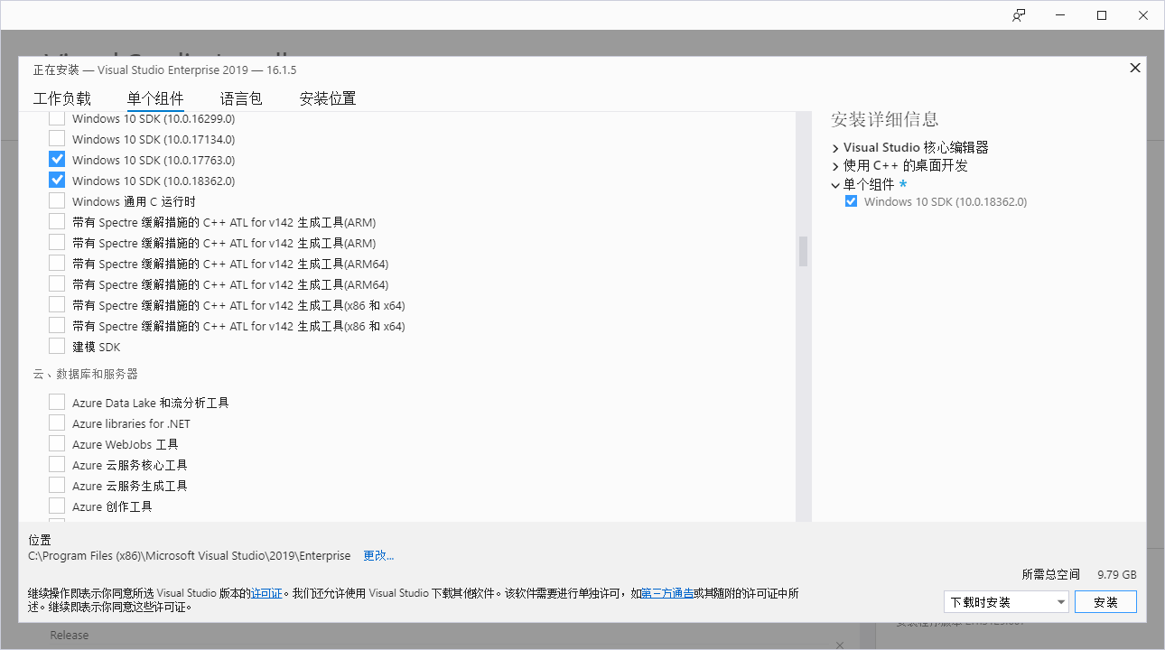The width and height of the screenshot is (1165, 650).
Task: Expand 使用 C++ 的桌面开发 node
Action: click(835, 166)
